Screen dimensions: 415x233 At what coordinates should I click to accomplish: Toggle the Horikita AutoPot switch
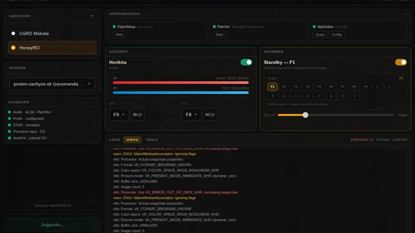(246, 62)
